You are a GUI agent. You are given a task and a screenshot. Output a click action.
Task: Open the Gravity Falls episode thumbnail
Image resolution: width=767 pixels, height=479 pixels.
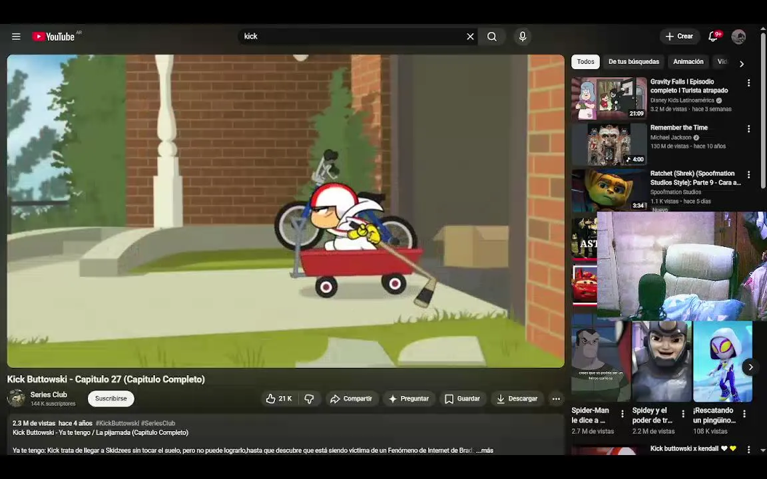pos(609,98)
